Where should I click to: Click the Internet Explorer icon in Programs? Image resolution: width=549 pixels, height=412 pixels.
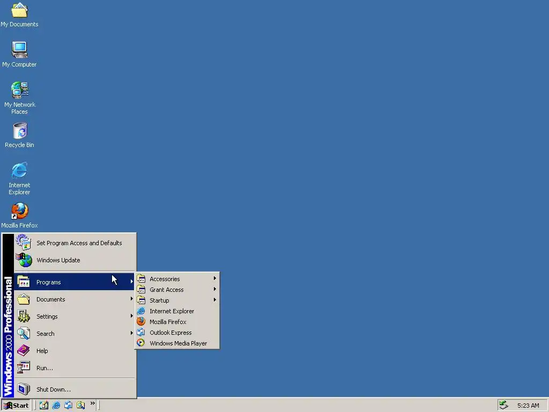[141, 311]
